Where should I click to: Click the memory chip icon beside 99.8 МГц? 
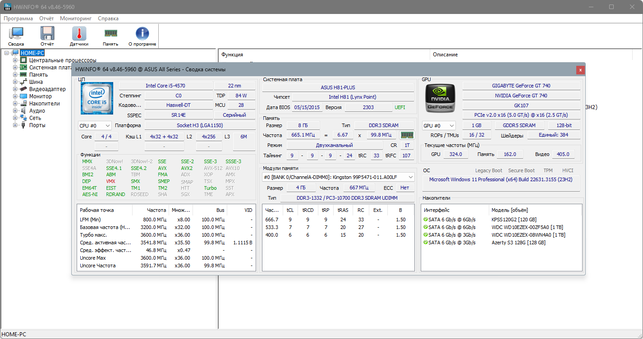(407, 135)
